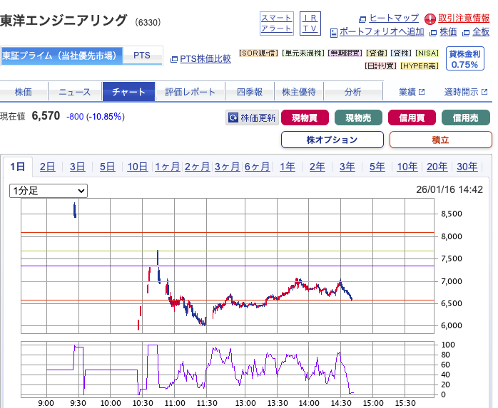Switch market to PTS

coord(142,56)
